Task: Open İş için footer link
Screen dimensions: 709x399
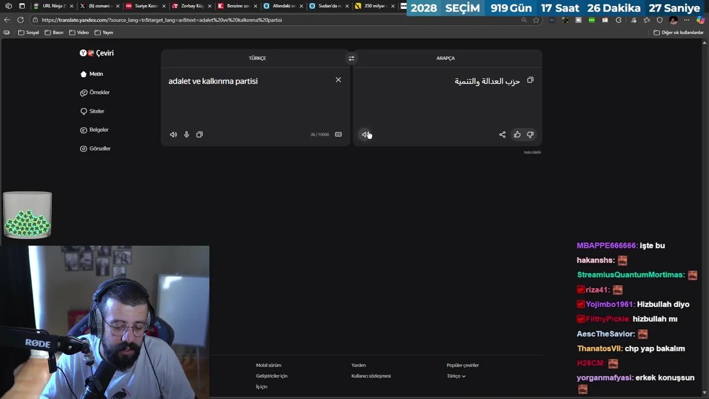Action: pos(261,387)
